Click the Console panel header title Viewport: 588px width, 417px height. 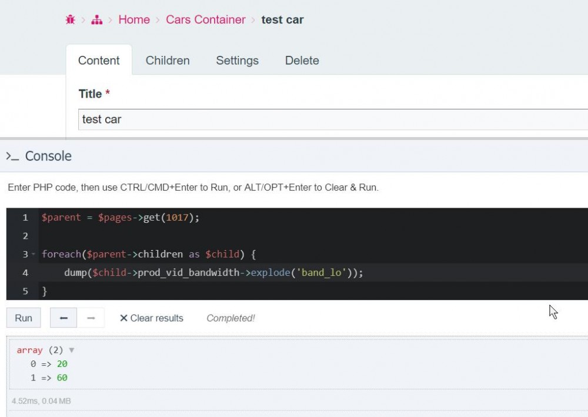[48, 156]
